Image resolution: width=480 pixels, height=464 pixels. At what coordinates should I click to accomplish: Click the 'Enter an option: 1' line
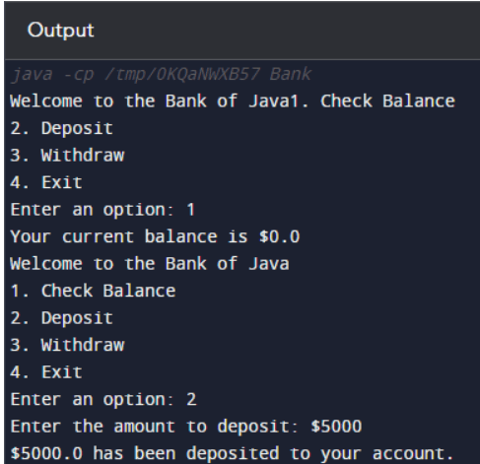(x=103, y=210)
